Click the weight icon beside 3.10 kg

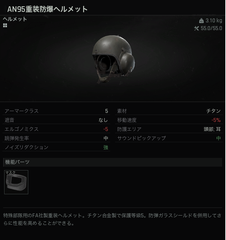202,21
